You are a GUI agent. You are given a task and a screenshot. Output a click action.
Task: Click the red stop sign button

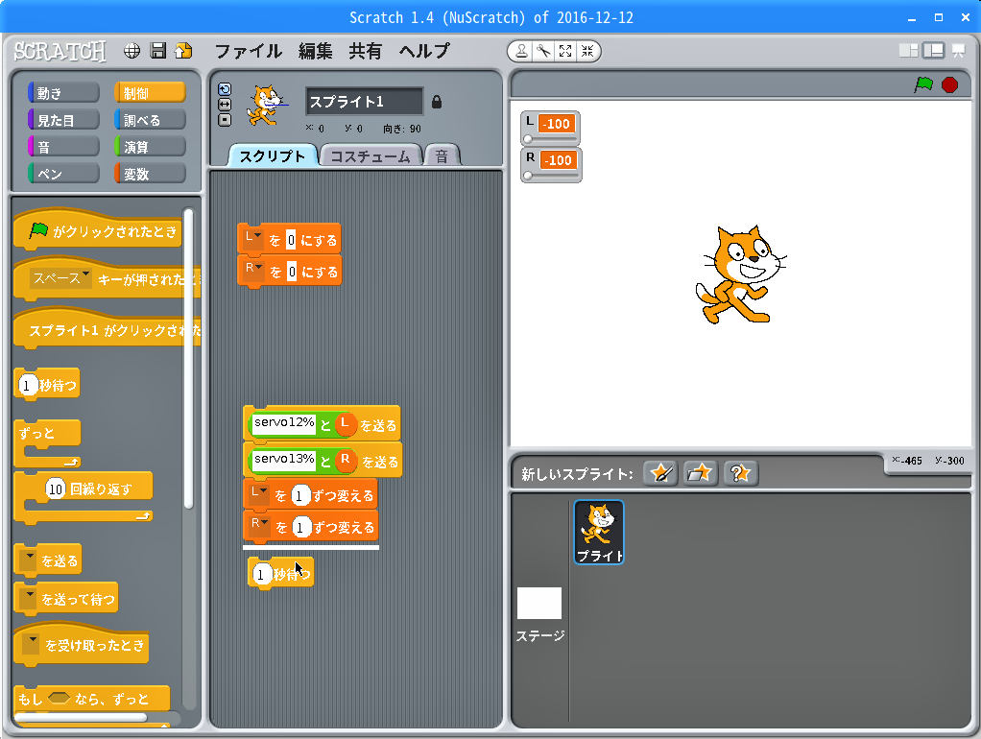click(x=949, y=84)
